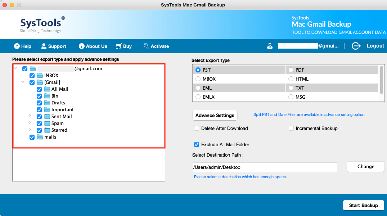Viewport: 387px width, 216px height.
Task: Click the mails folder icon
Action: [40, 137]
